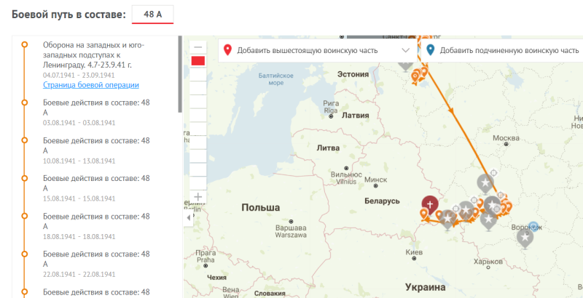This screenshot has height=298, width=583.
Task: Open the Leningrad defense operation entry
Action: coord(93,55)
